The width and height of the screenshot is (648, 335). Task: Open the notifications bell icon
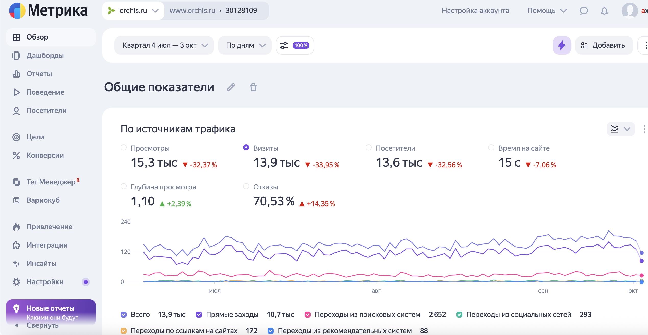(604, 11)
